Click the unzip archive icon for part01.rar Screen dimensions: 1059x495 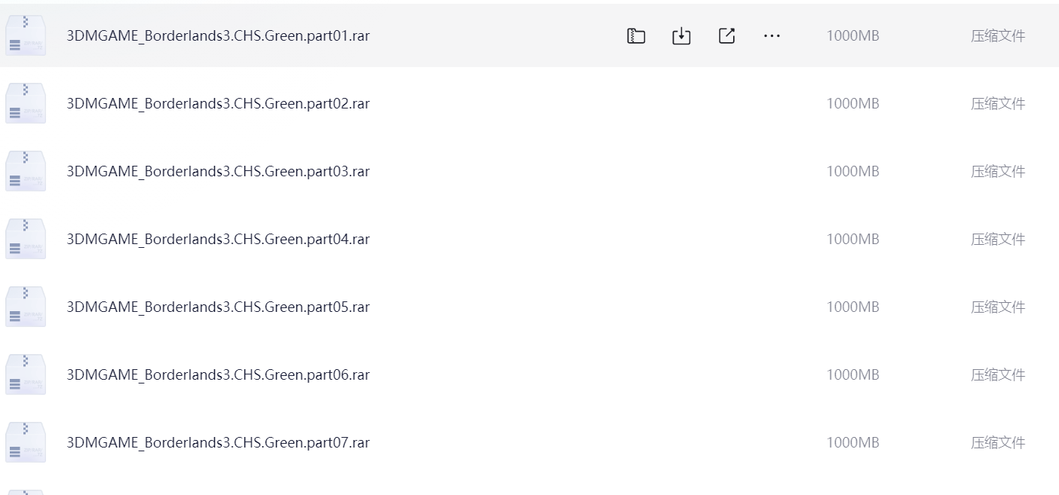[636, 36]
